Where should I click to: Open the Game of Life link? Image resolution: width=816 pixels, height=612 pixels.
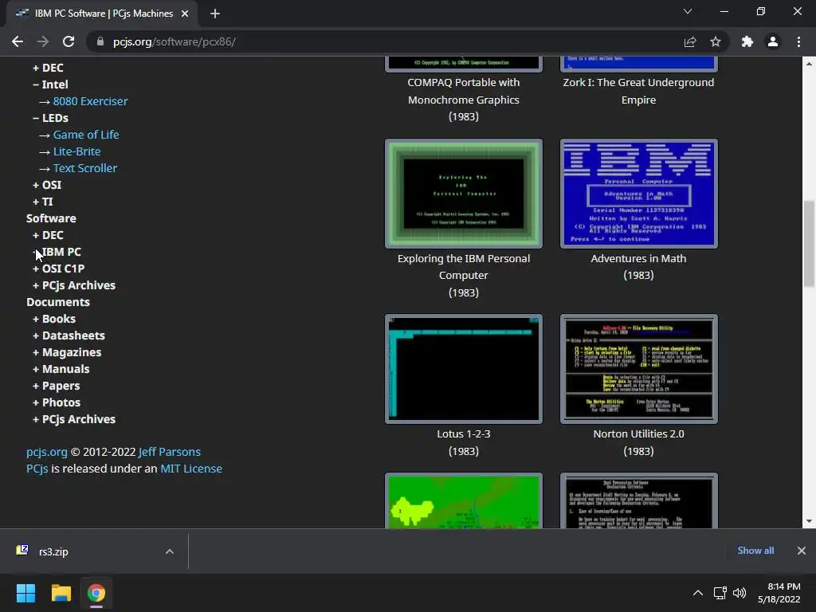point(86,134)
